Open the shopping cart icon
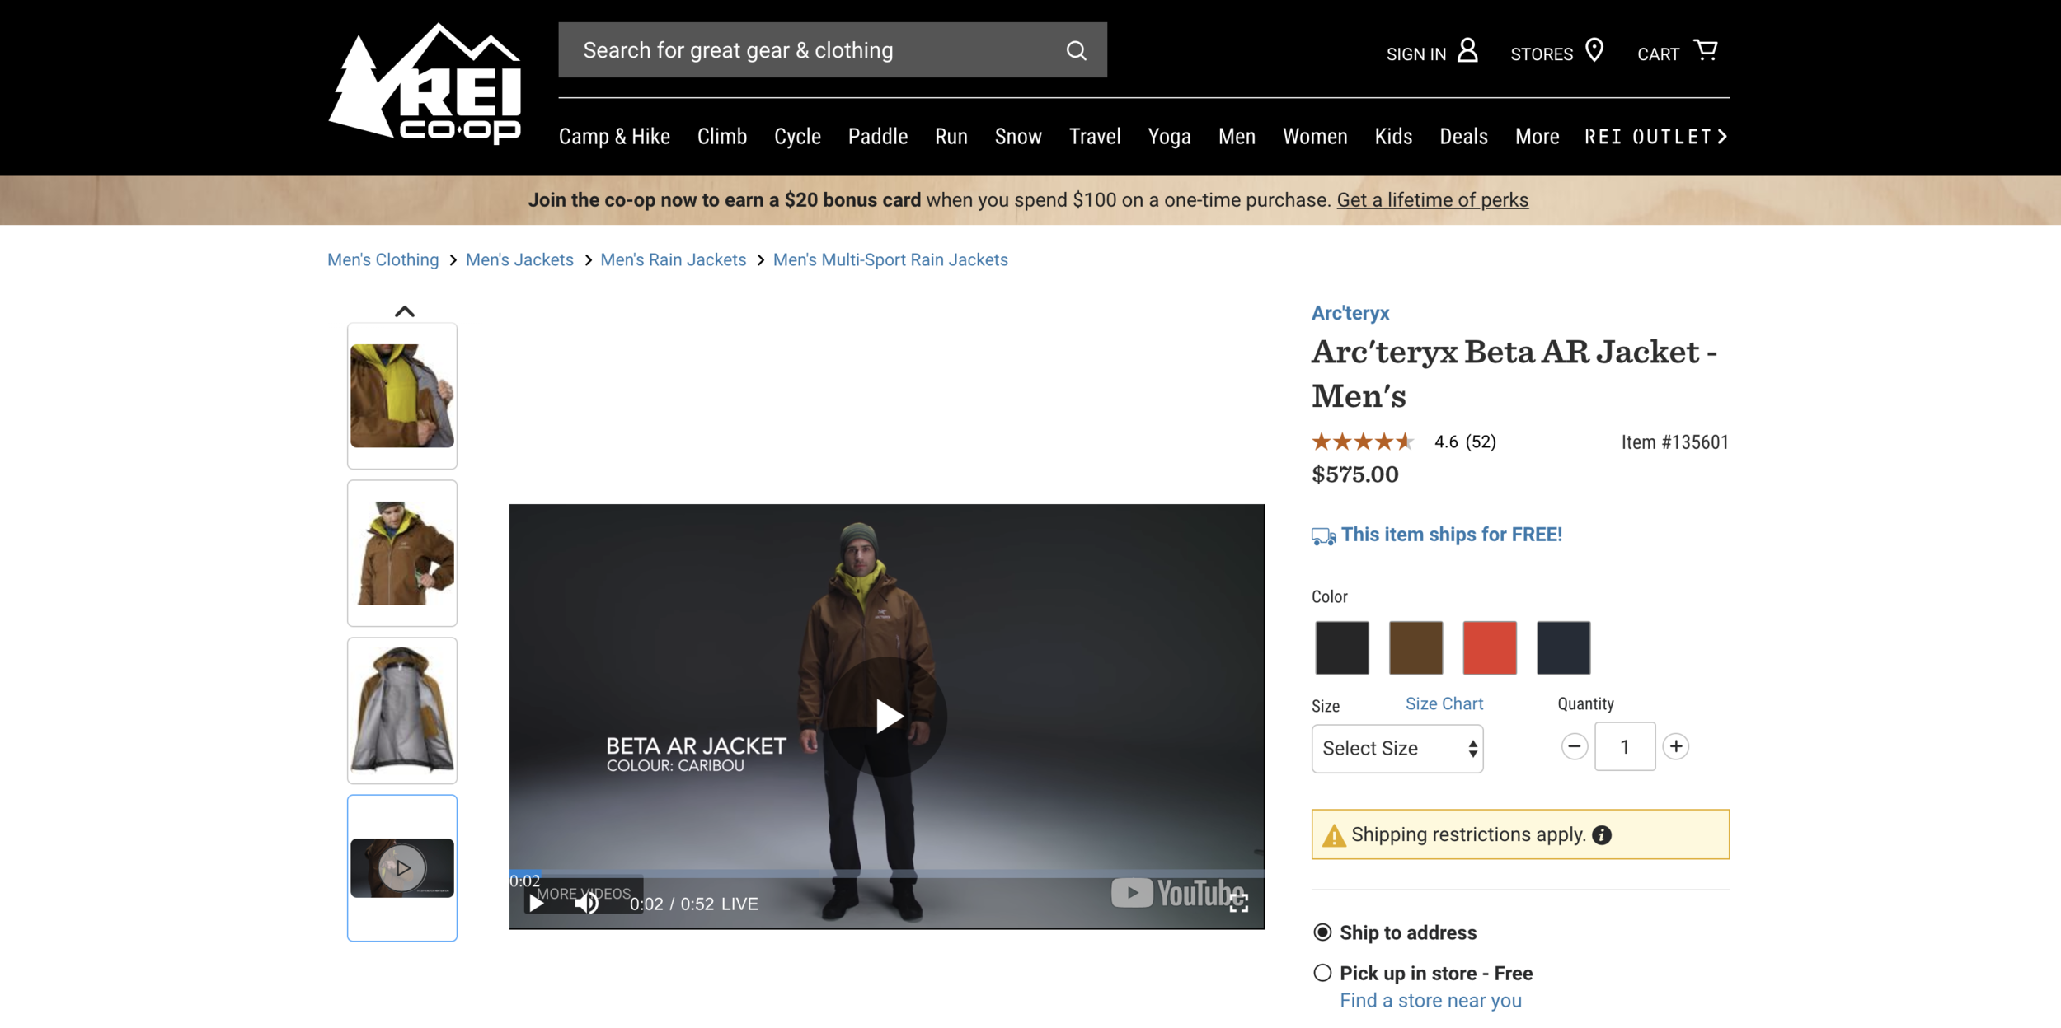The image size is (2061, 1028). click(1705, 50)
